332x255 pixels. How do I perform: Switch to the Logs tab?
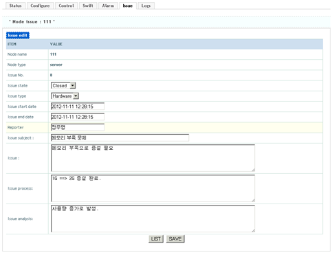tap(146, 5)
